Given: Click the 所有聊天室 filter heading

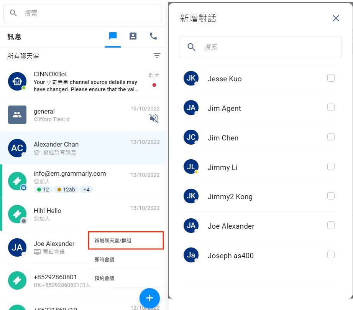Looking at the screenshot, I should click(23, 56).
